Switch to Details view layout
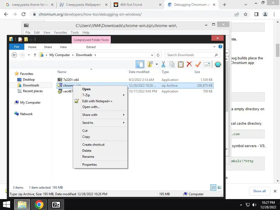280x210 pixels. [213, 188]
